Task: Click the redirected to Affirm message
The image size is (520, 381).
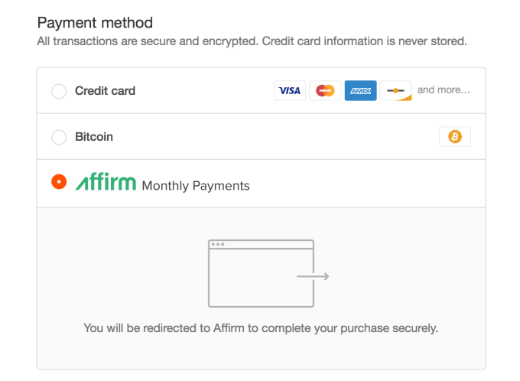Action: 261,328
